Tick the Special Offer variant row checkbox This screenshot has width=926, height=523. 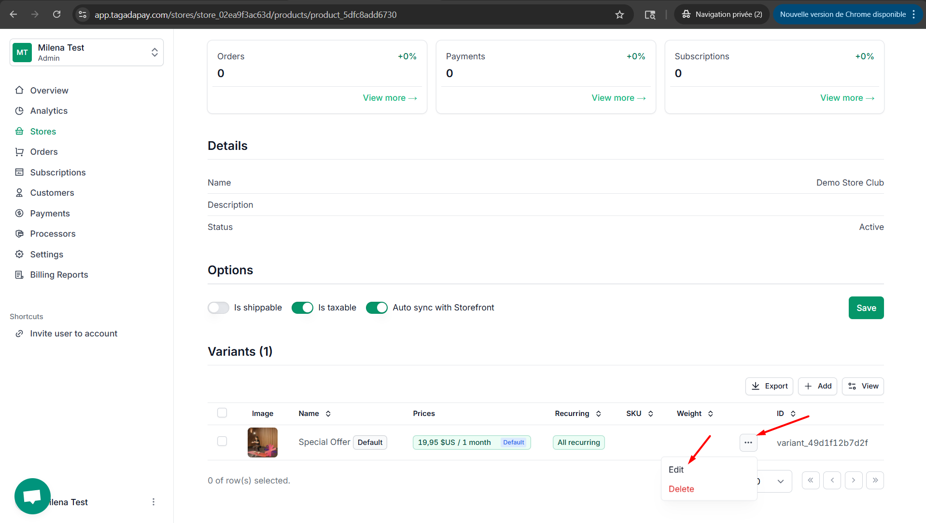coord(222,442)
